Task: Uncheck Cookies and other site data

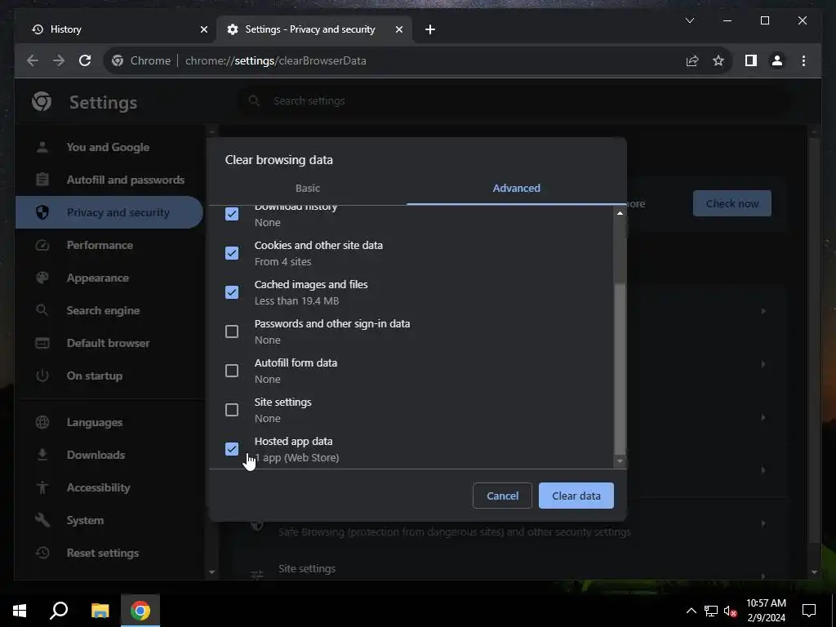Action: [231, 253]
